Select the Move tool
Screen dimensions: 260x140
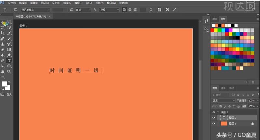pos(3,22)
